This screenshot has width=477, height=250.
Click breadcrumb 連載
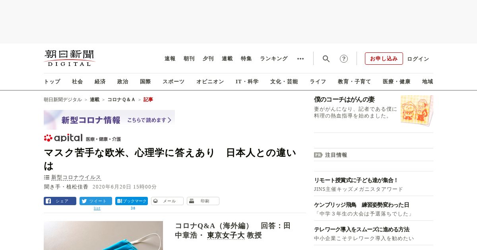95,100
